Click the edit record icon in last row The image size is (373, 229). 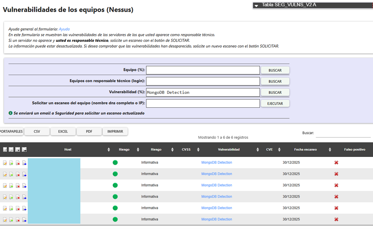click(5, 220)
